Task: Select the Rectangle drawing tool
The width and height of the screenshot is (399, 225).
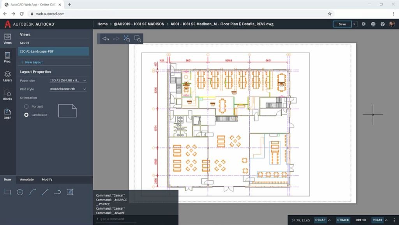Action: (x=7, y=192)
